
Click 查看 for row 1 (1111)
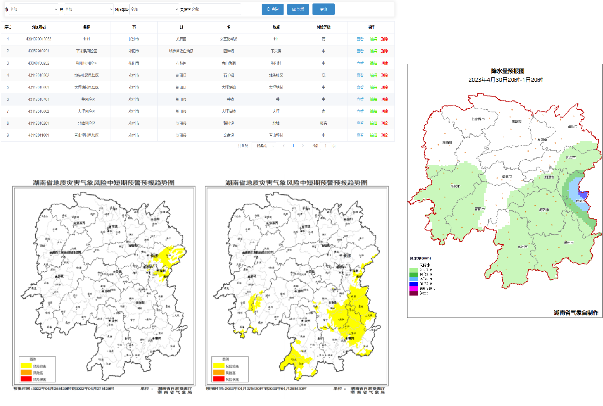coord(360,39)
